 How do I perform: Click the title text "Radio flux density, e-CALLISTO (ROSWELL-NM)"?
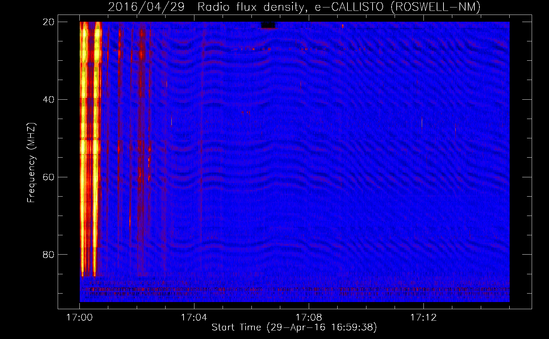[339, 7]
